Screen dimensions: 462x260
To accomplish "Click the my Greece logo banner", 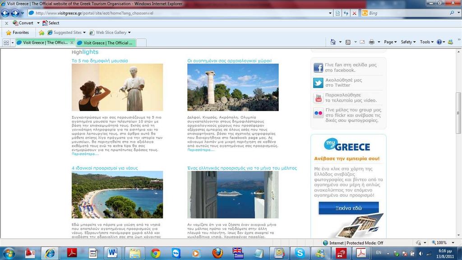I will pos(347,145).
